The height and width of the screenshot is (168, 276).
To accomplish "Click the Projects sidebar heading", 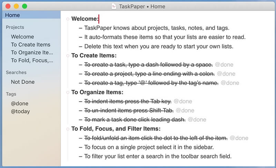I will click(15, 27).
